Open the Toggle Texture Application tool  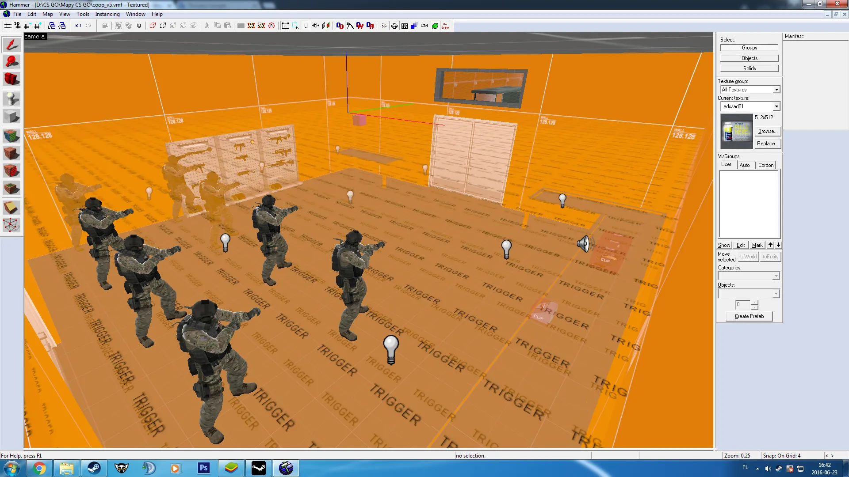[12, 135]
